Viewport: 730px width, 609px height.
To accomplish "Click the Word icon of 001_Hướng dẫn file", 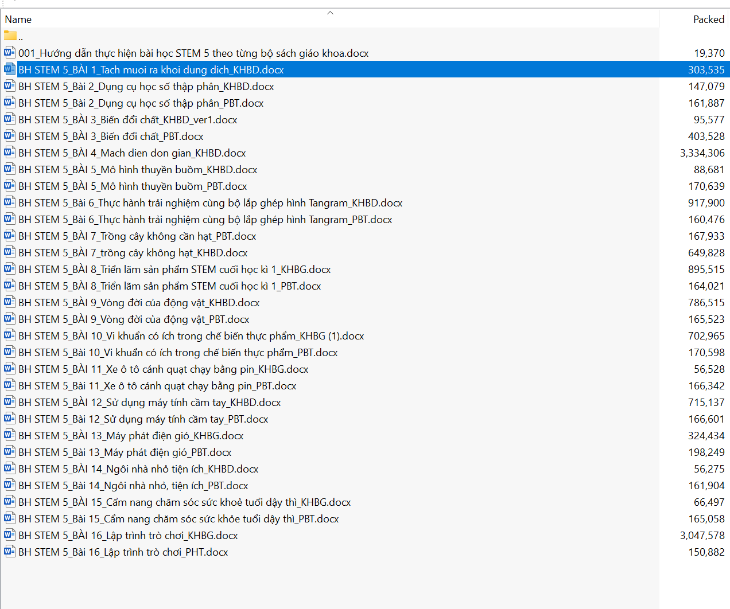I will point(10,53).
